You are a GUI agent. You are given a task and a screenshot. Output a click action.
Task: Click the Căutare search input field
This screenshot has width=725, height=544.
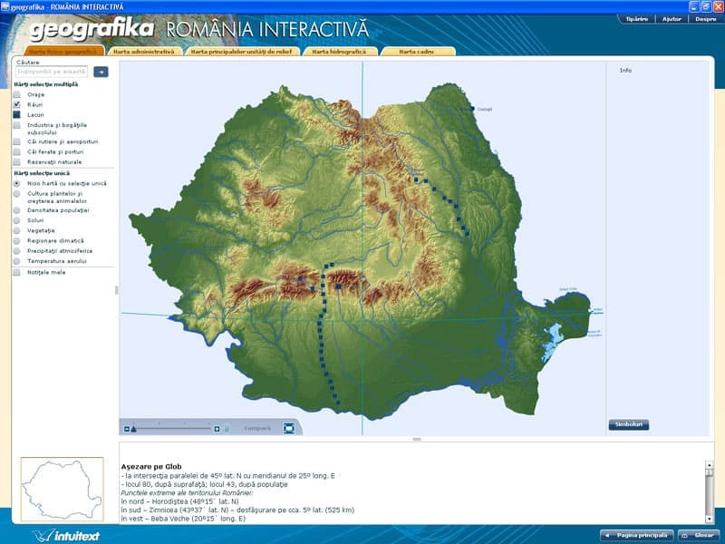pyautogui.click(x=53, y=72)
